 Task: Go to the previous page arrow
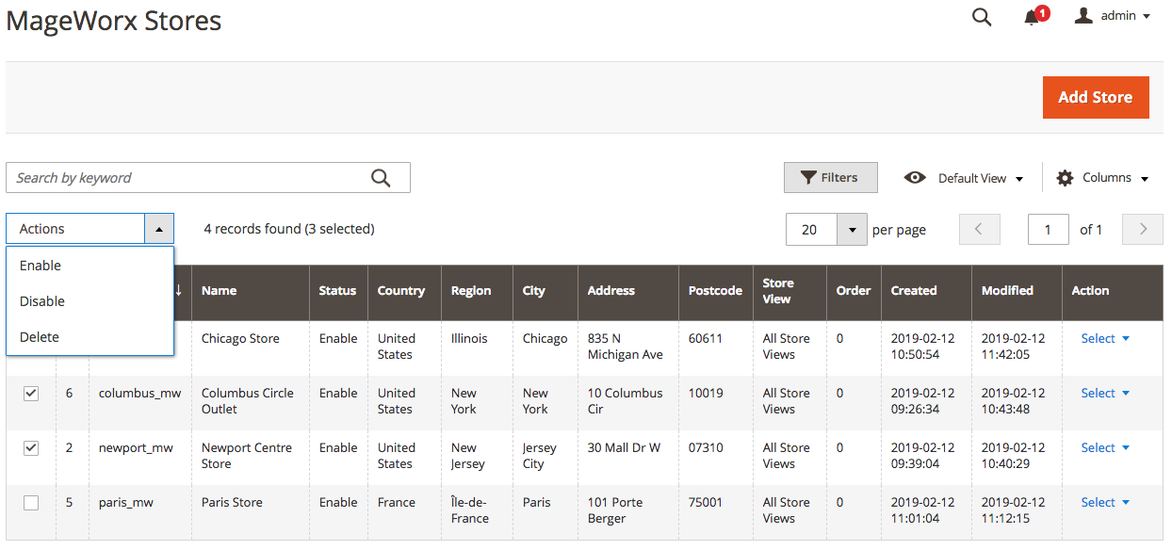979,229
